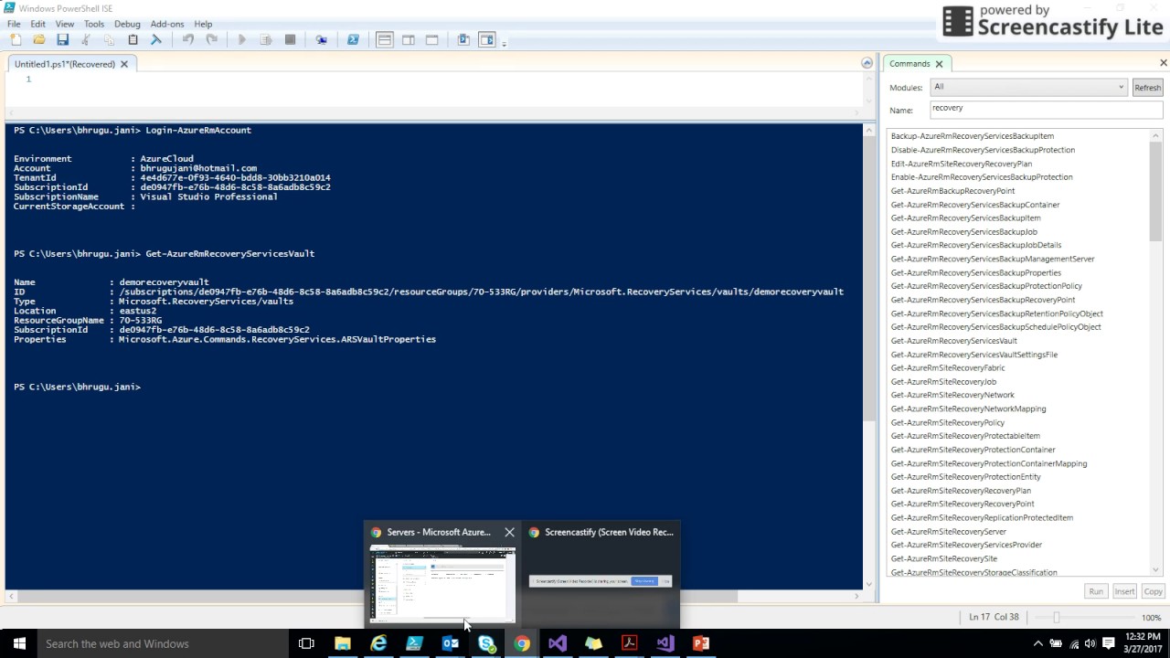Collapse the script pane with chevron button
Screen dimensions: 1170x658
click(x=867, y=63)
